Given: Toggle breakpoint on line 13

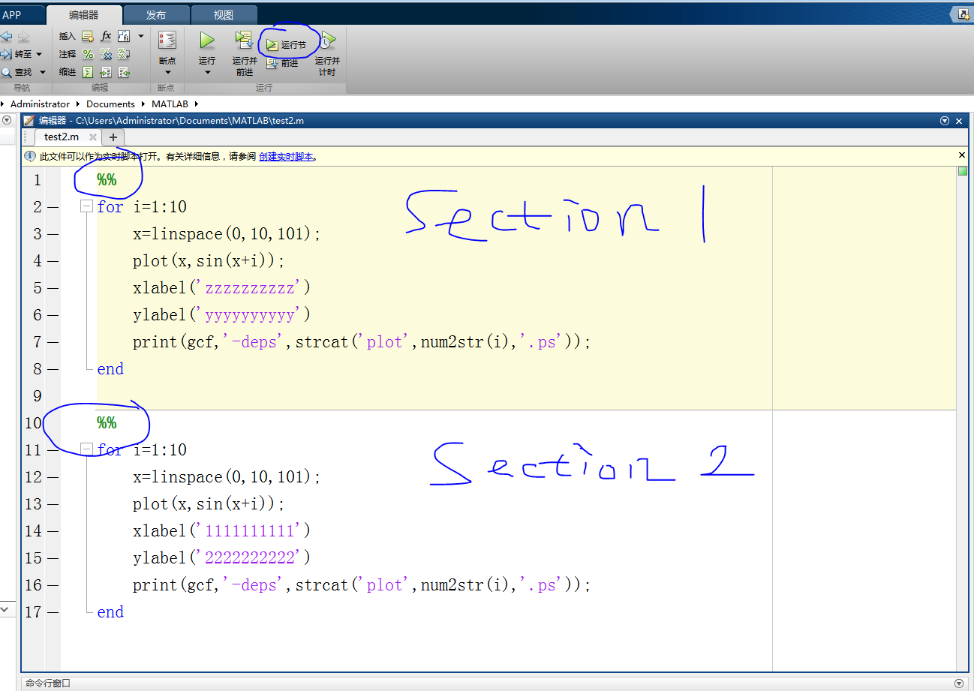Looking at the screenshot, I should pyautogui.click(x=53, y=504).
